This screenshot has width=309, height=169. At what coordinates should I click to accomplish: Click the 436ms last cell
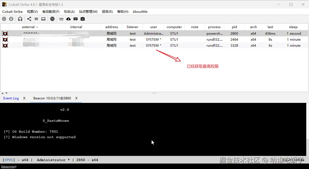[270, 34]
